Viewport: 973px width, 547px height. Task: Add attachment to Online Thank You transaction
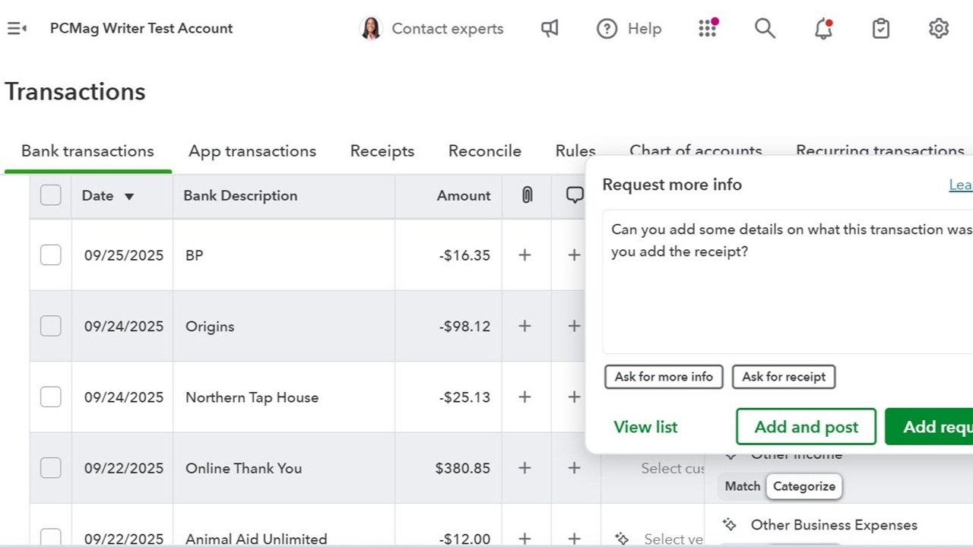point(525,468)
